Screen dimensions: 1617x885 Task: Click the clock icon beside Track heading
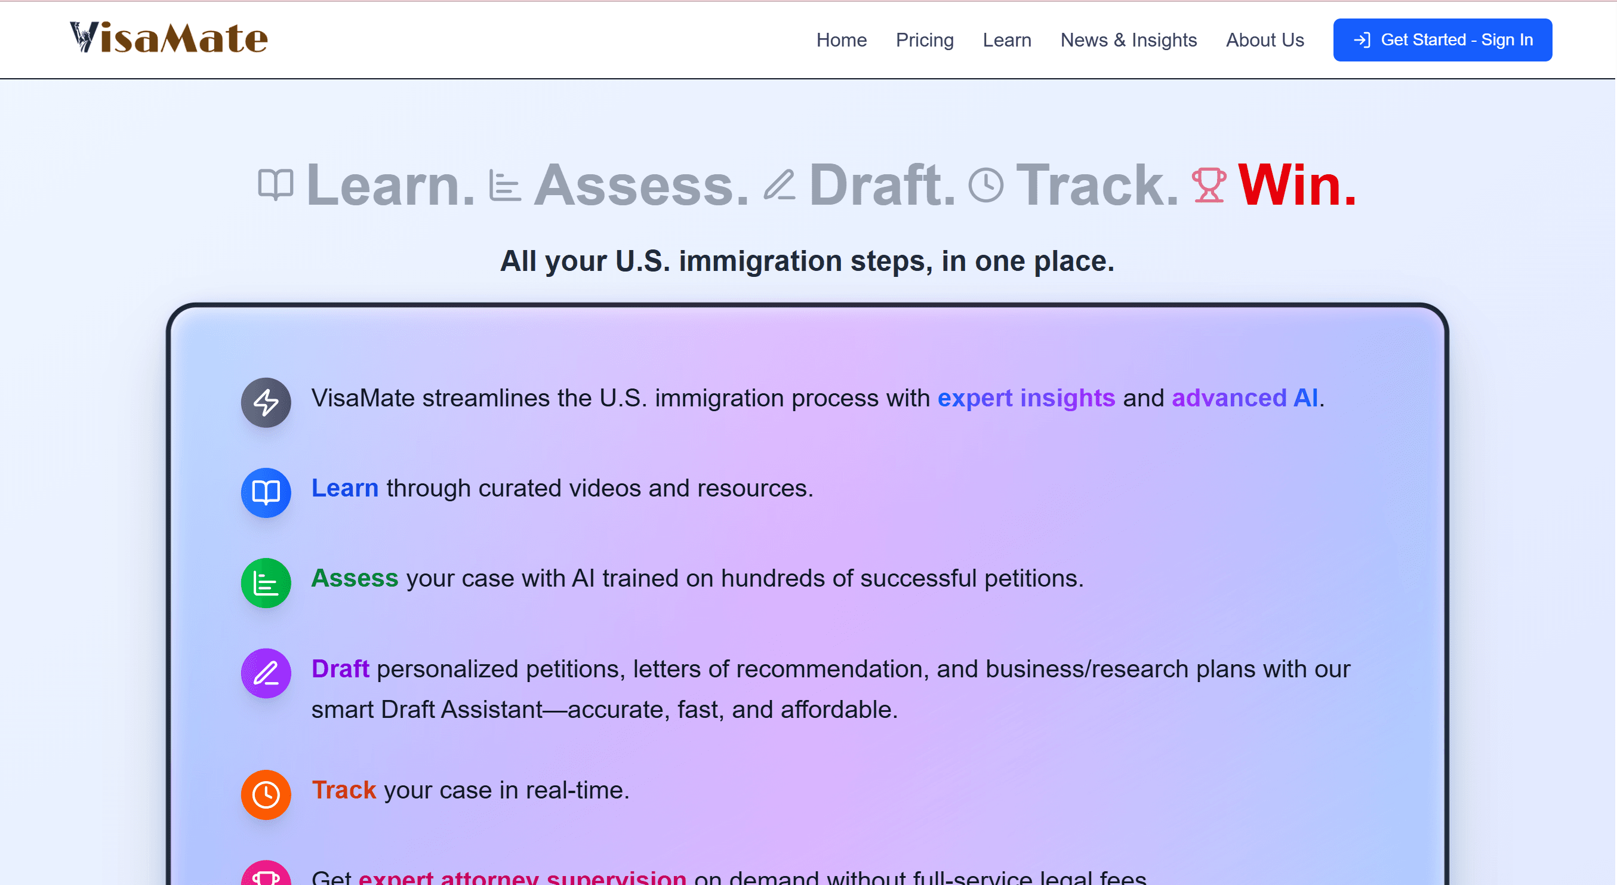[x=985, y=184]
